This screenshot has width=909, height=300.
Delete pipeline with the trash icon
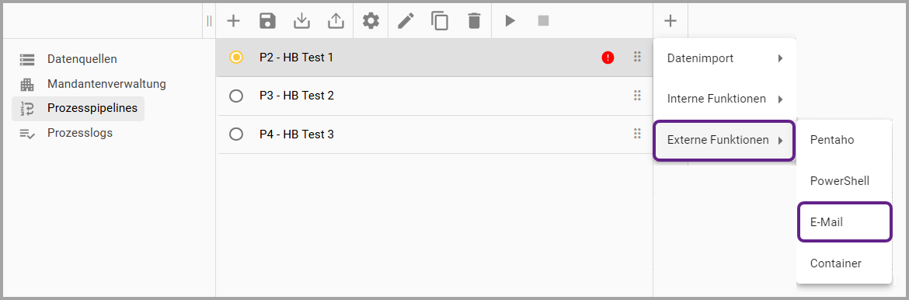point(474,21)
